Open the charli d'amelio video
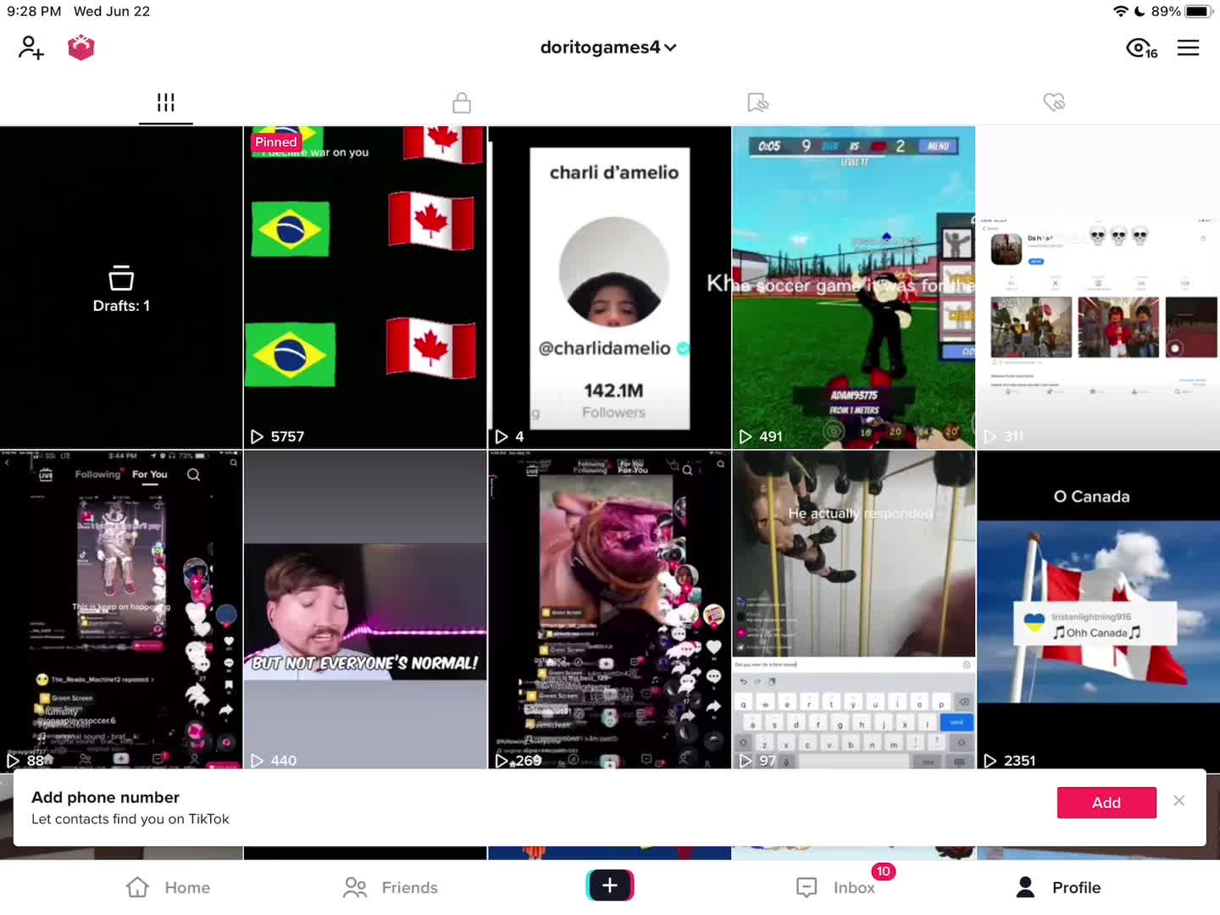The image size is (1220, 915). coord(609,288)
